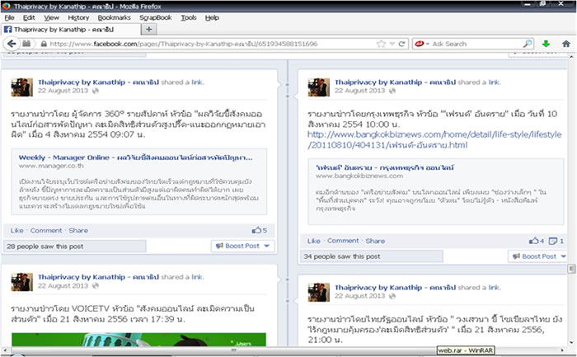Viewport: 577px width, 357px height.
Task: Click globe privacy icon on bangkokbiznews post
Action: pos(392,91)
